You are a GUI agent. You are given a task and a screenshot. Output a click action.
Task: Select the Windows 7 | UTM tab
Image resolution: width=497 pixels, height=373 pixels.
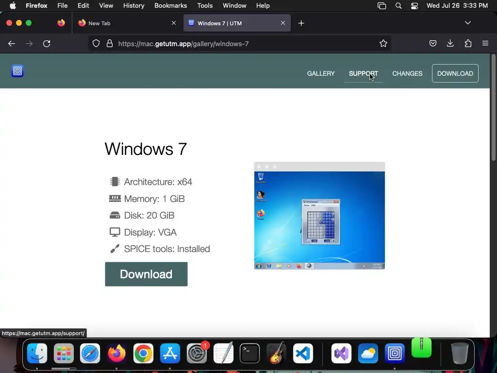pos(237,23)
